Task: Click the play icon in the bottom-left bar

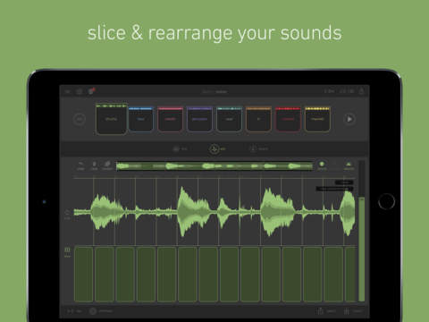Action: [73, 311]
